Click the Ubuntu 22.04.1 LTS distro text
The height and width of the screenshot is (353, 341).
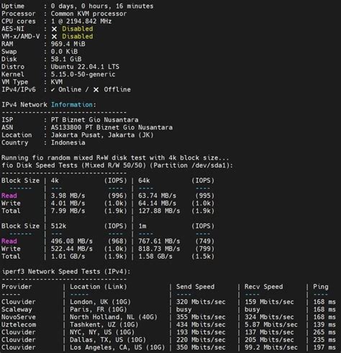(85, 67)
